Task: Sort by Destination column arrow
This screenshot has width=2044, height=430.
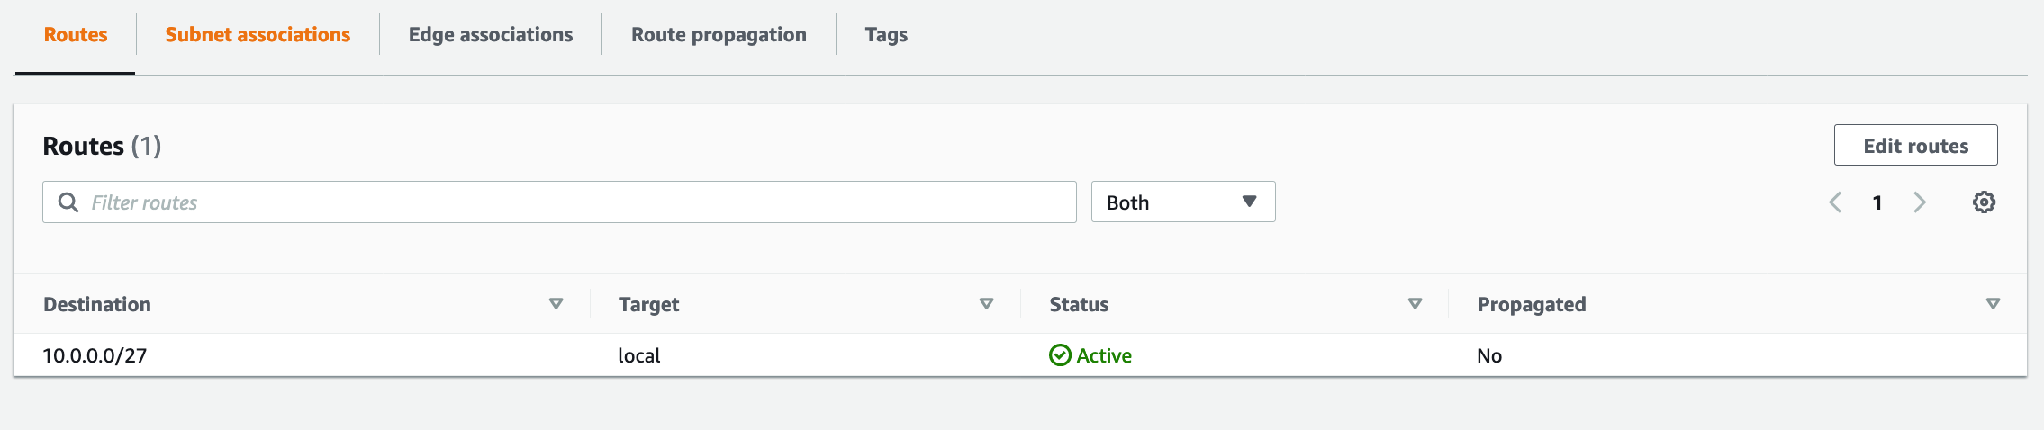Action: click(556, 304)
